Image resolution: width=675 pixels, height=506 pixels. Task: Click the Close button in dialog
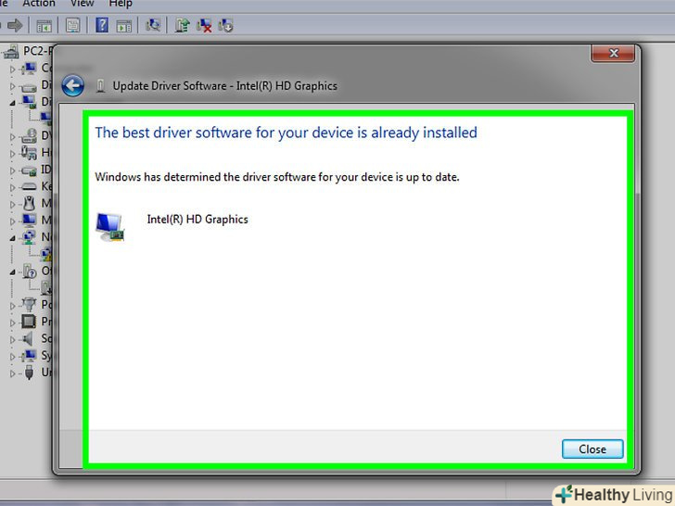coord(592,449)
